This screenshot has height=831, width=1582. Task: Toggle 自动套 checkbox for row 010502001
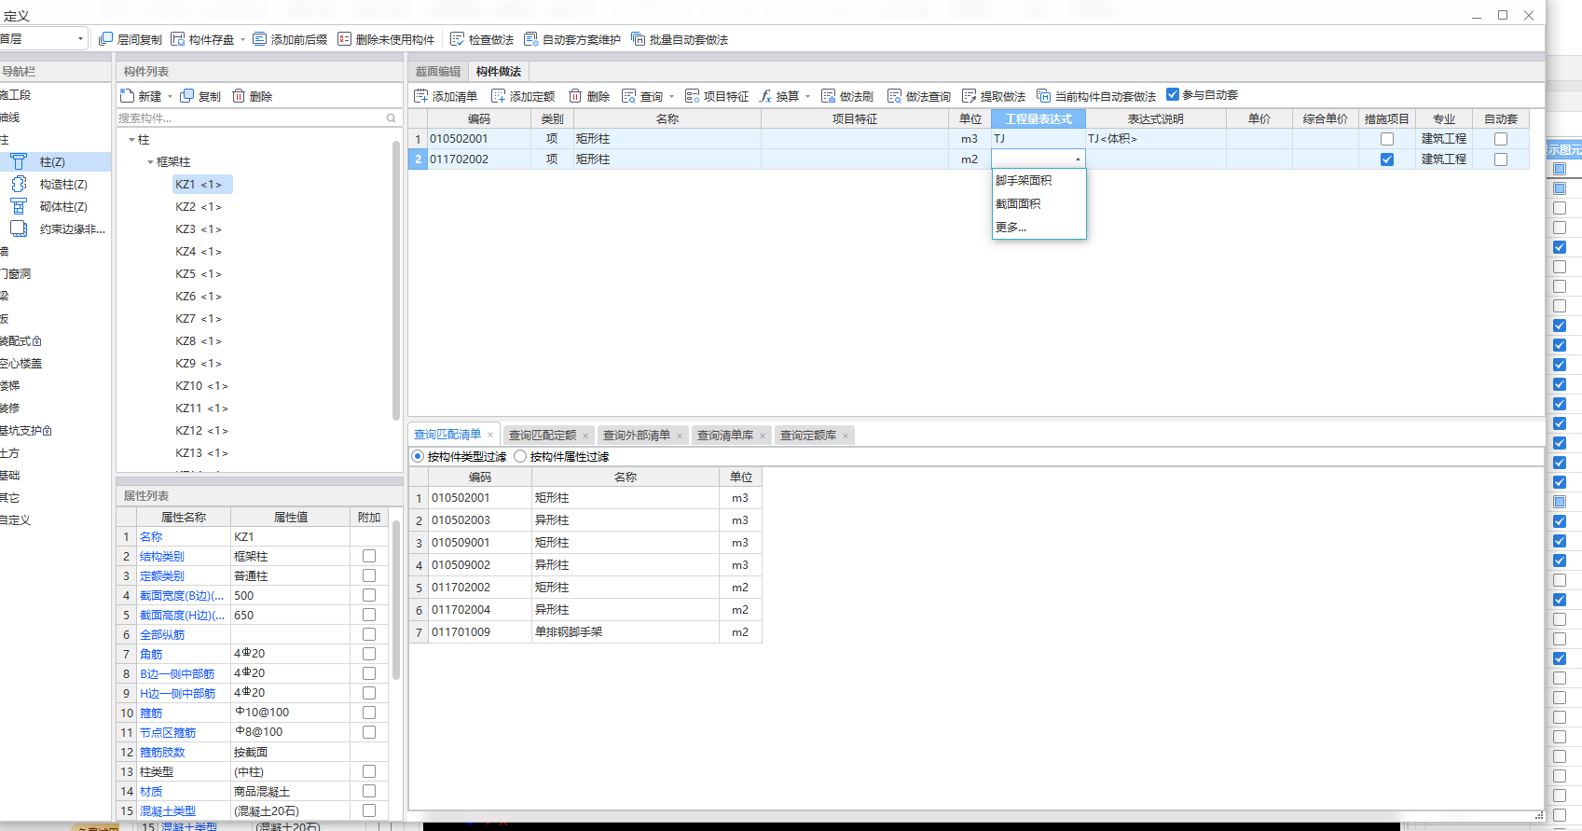click(1501, 139)
